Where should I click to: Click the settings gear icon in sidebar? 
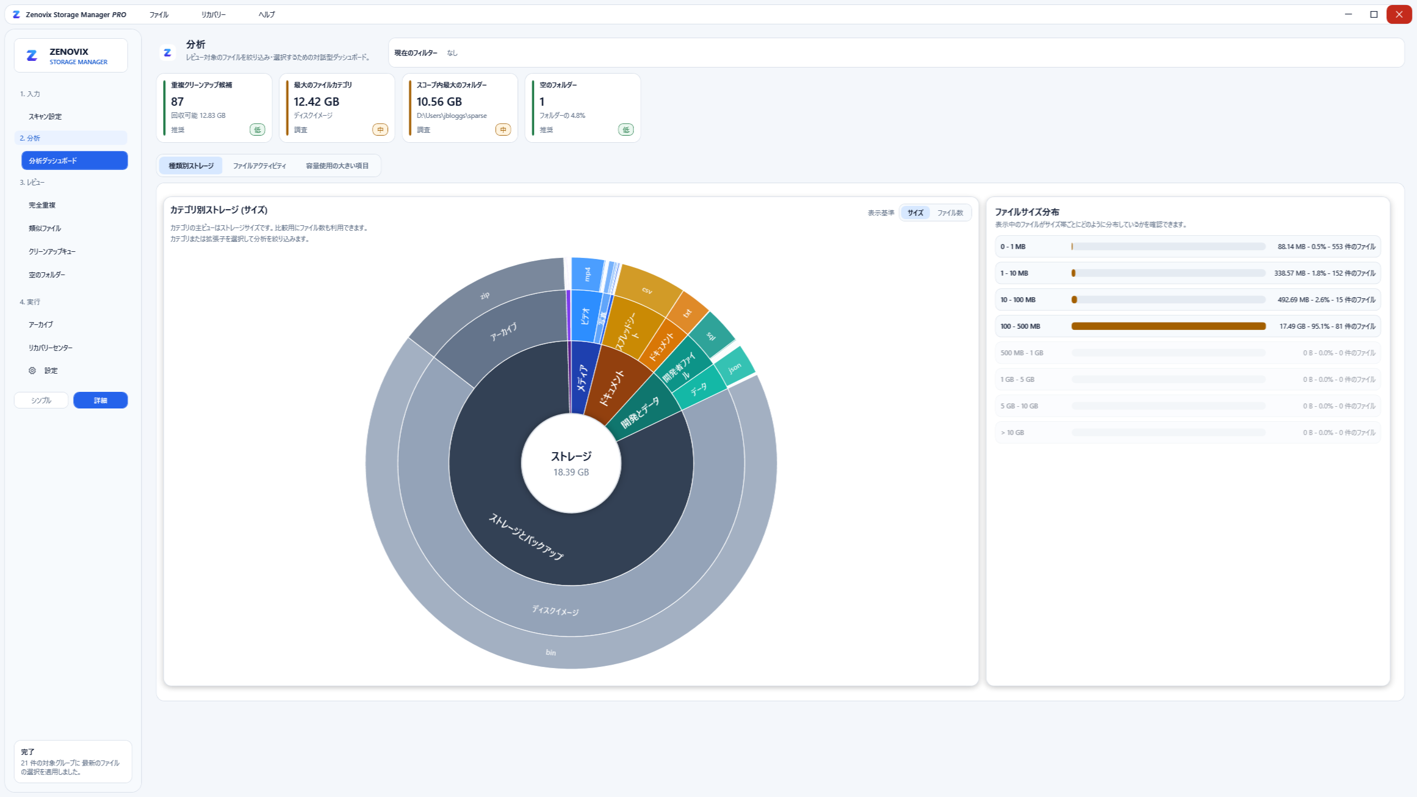[32, 371]
